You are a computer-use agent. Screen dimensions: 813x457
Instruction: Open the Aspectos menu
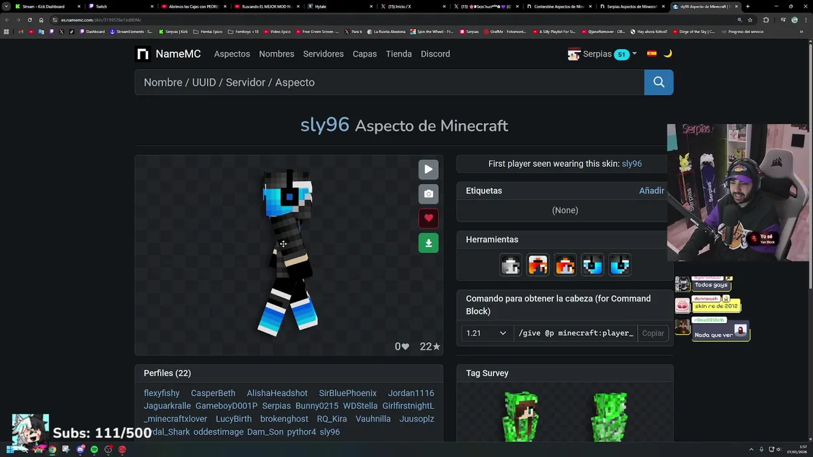(x=232, y=54)
